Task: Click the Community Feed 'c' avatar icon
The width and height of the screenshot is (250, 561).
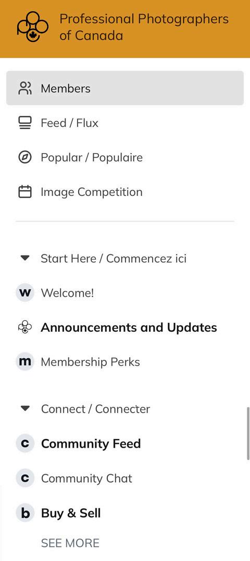Action: click(25, 443)
